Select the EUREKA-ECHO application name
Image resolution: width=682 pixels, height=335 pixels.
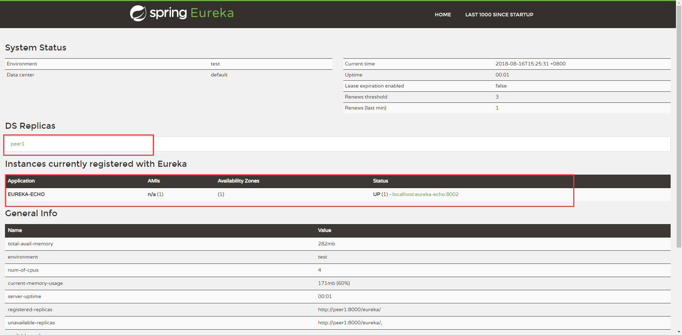coord(26,194)
